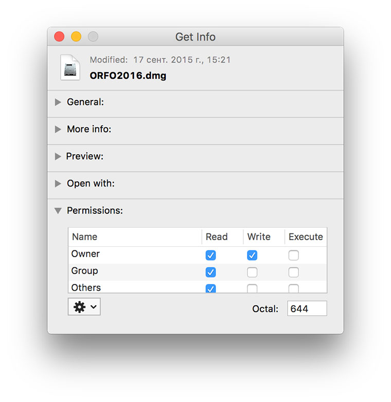391x402 pixels.
Task: Uncheck Owner Write permission
Action: (252, 255)
